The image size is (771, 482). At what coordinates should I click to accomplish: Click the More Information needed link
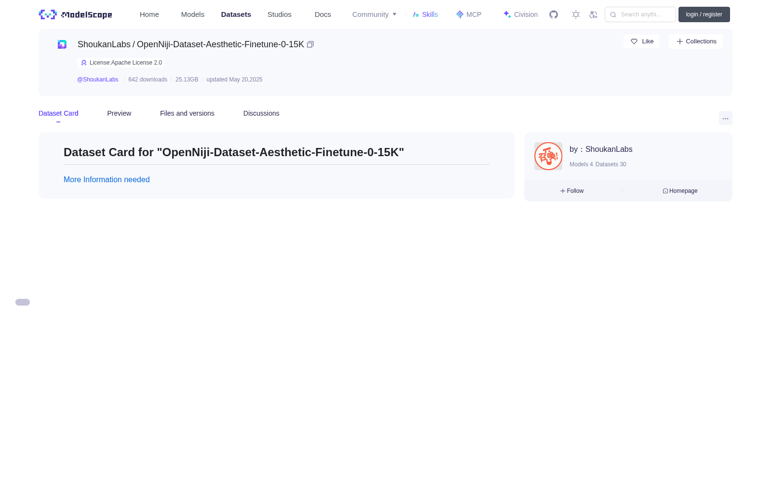click(x=106, y=179)
